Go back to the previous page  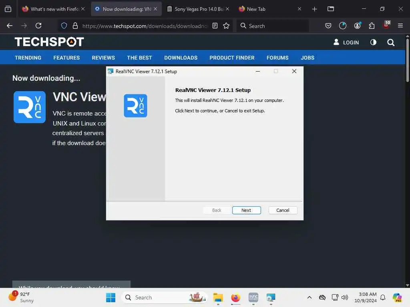(10, 26)
